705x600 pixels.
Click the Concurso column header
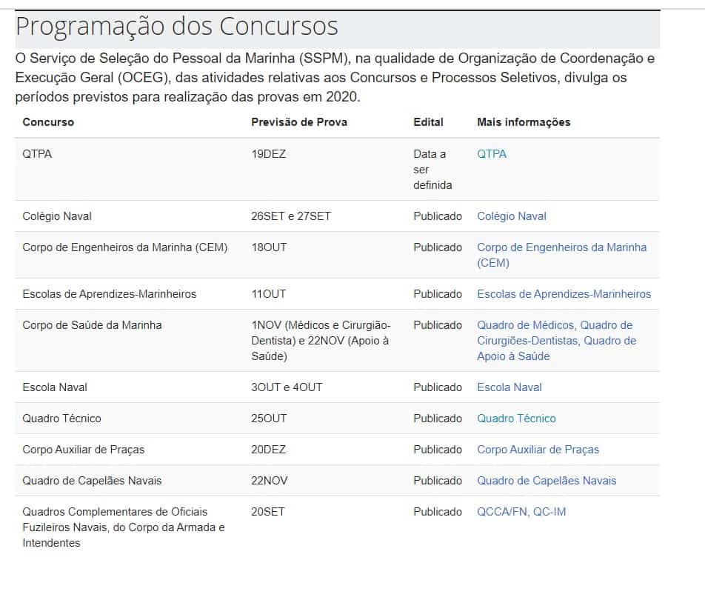pyautogui.click(x=48, y=122)
